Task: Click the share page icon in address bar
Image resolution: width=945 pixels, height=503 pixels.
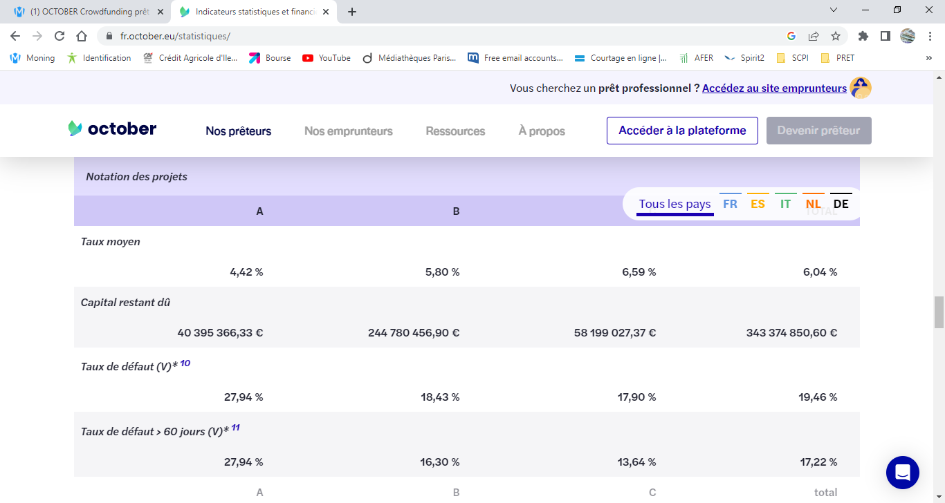Action: click(x=814, y=36)
